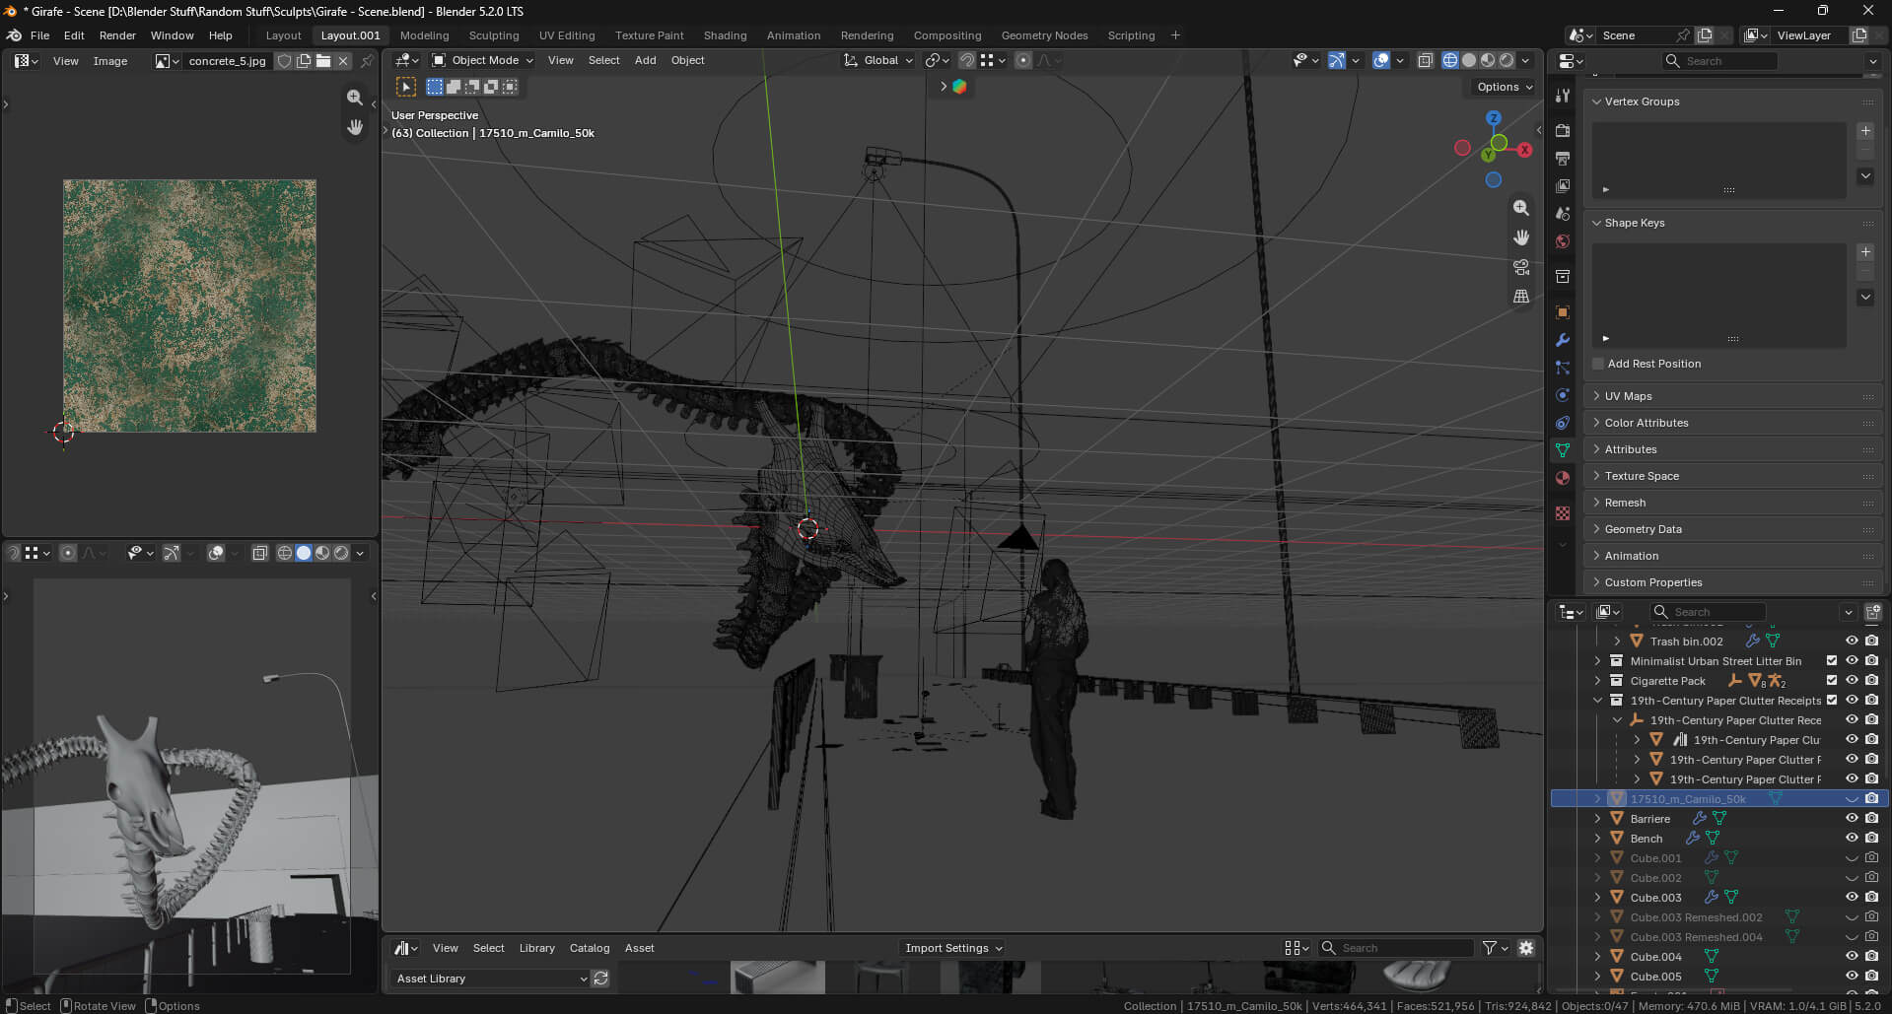Open the Add menu in 3D viewport
This screenshot has width=1892, height=1014.
coord(645,60)
